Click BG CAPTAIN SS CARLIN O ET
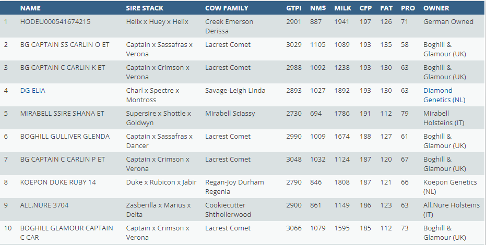 65,45
